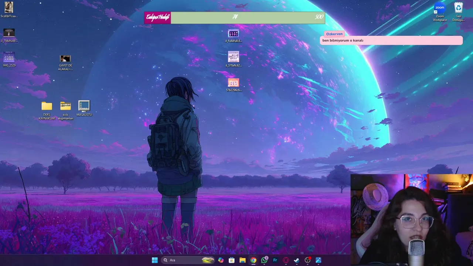This screenshot has height=266, width=473.
Task: Open Photos app from taskbar
Action: (318, 260)
